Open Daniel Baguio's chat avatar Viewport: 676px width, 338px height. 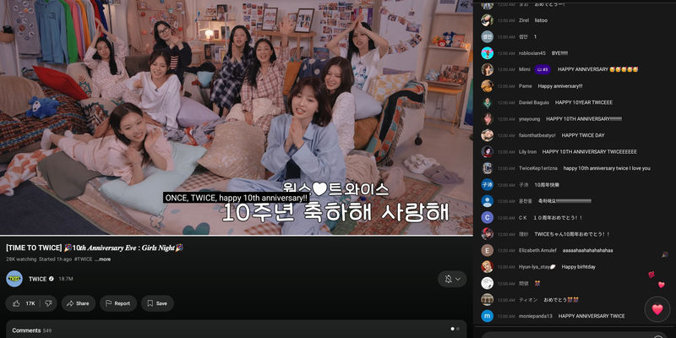click(488, 102)
